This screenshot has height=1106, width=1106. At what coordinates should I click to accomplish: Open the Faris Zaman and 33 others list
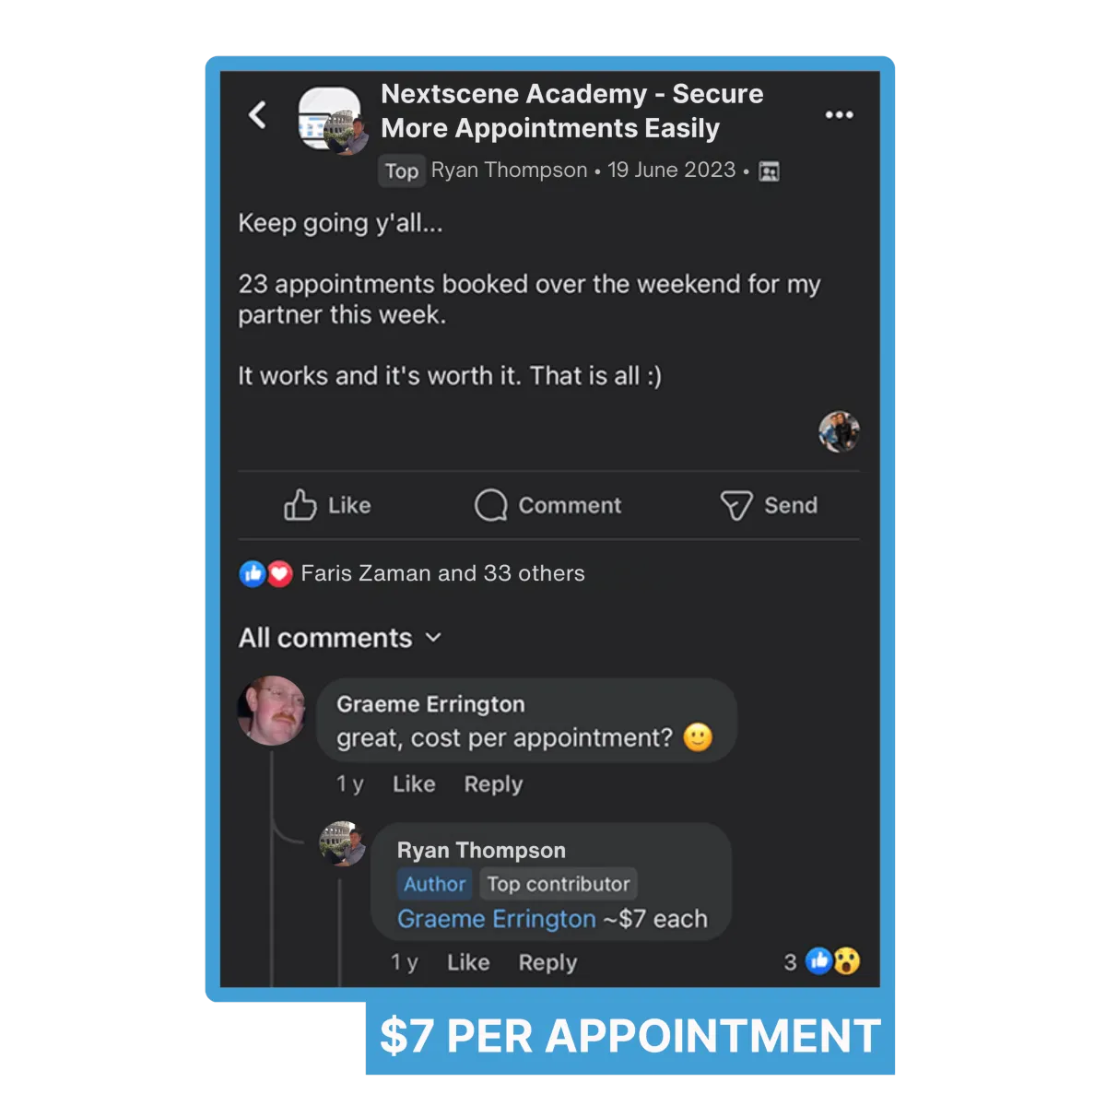pyautogui.click(x=442, y=573)
